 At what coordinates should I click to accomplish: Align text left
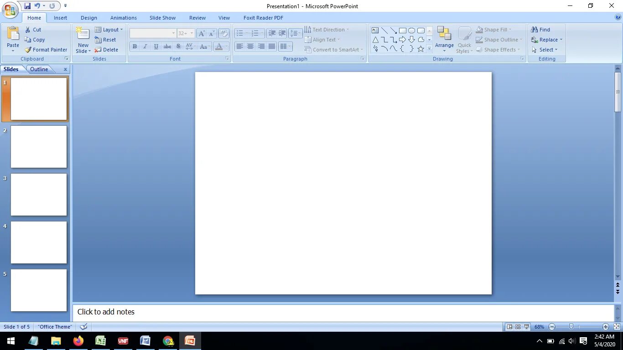tap(239, 46)
